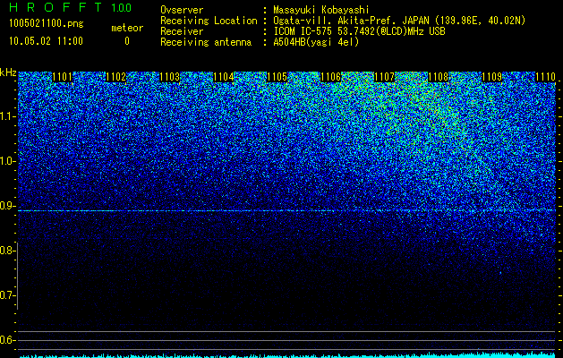Select the Ogata-vill. Akita-Pref. JAPAN location text
This screenshot has height=358, width=563.
398,21
